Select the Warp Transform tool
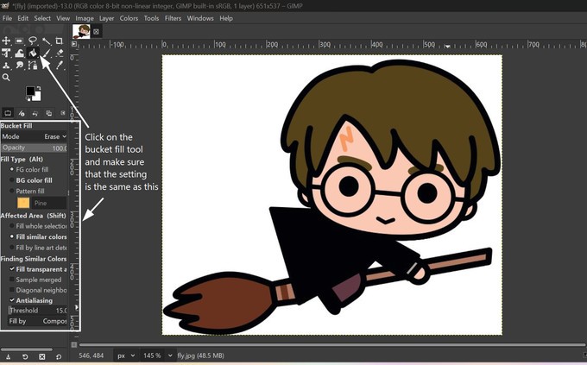Screen dimensions: 587x365 (x=19, y=53)
